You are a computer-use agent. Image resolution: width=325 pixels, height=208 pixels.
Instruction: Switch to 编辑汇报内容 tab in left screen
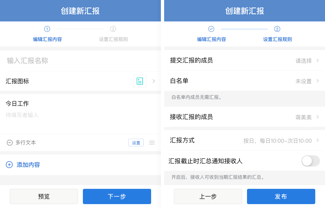(x=47, y=39)
